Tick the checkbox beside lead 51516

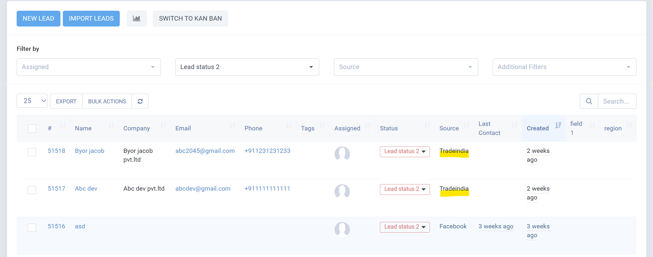click(x=32, y=227)
